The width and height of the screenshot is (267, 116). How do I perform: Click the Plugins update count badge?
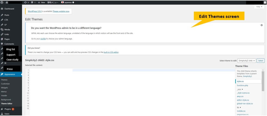point(13,109)
